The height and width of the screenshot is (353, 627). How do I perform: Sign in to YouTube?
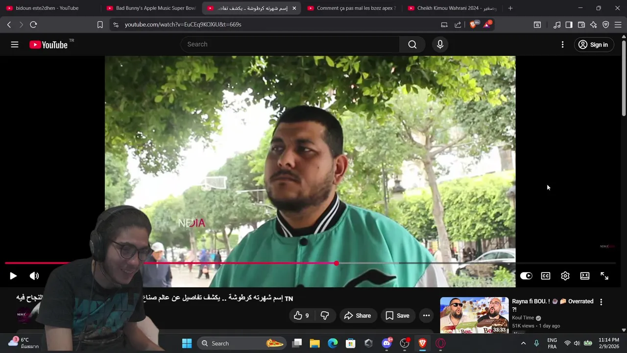tap(594, 45)
